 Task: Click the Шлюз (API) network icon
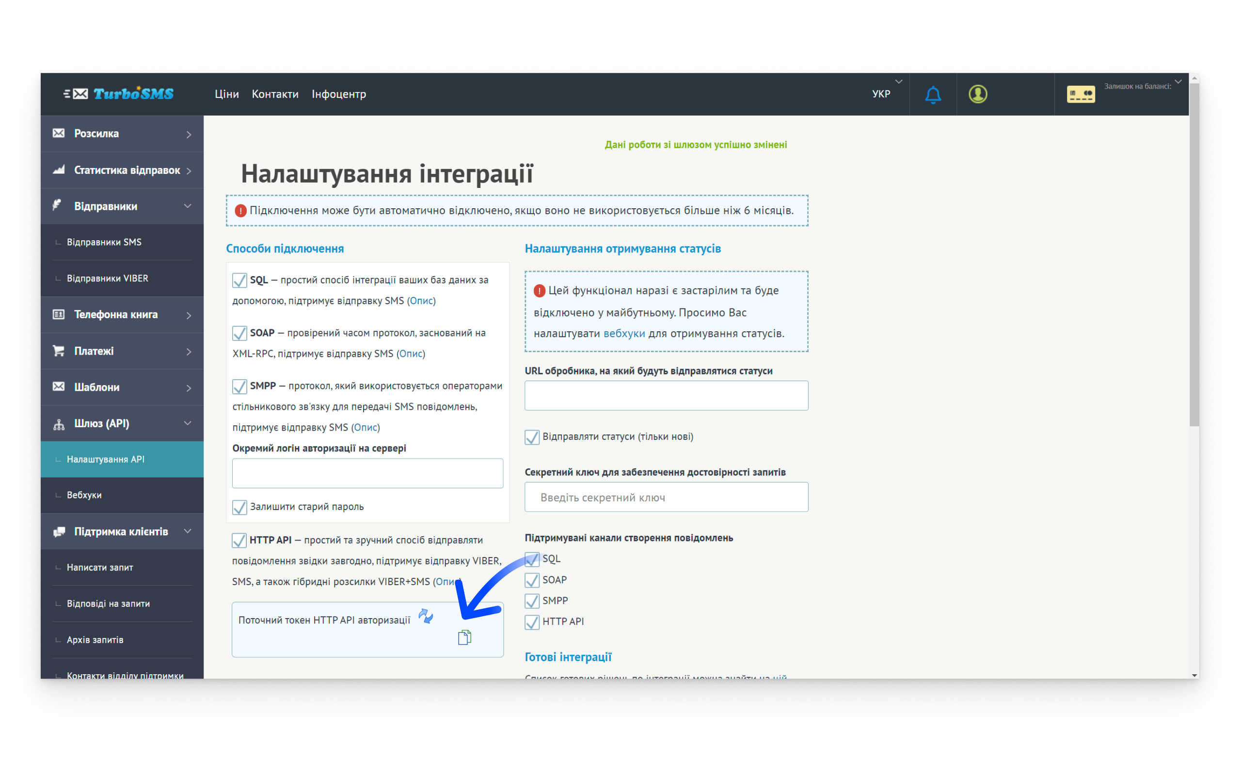tap(59, 424)
